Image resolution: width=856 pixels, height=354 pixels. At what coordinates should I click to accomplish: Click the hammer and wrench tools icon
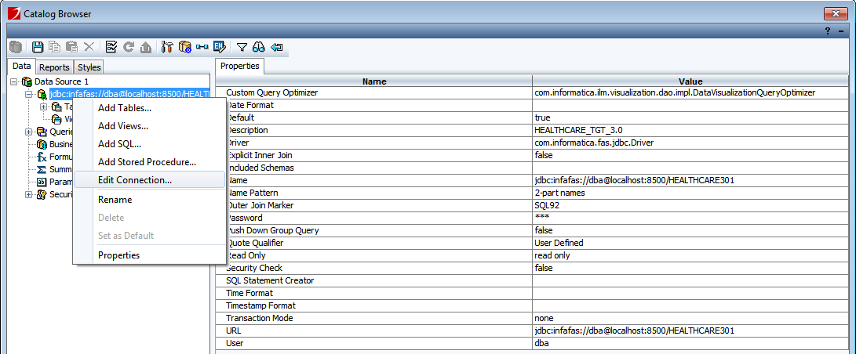(x=167, y=48)
